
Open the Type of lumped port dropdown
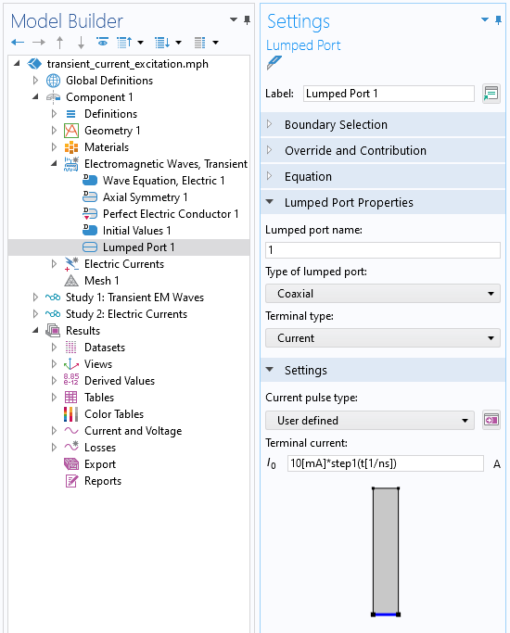click(x=382, y=294)
